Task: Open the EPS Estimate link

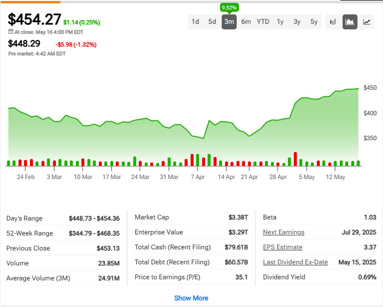Action: coord(283,247)
